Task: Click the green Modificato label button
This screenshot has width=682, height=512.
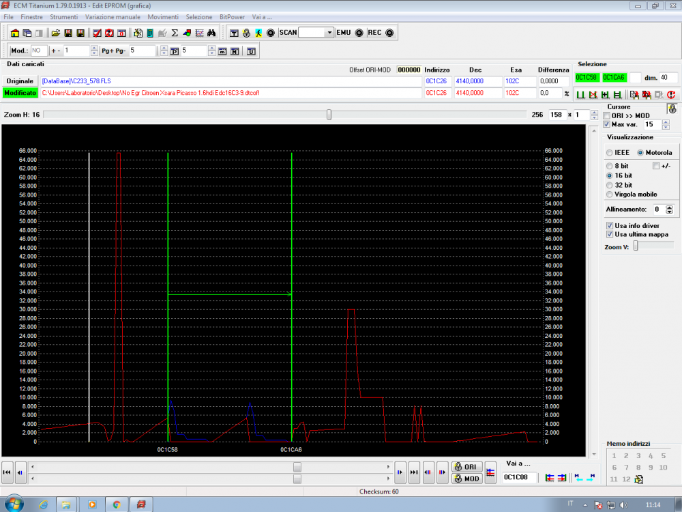Action: pos(19,93)
